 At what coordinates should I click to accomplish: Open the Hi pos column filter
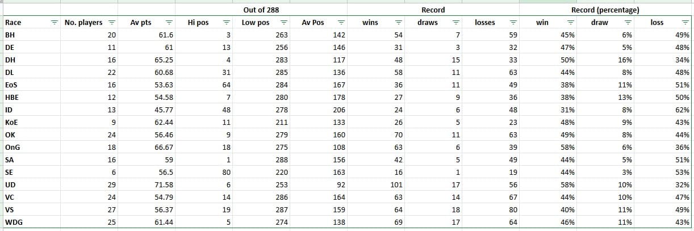coord(226,23)
